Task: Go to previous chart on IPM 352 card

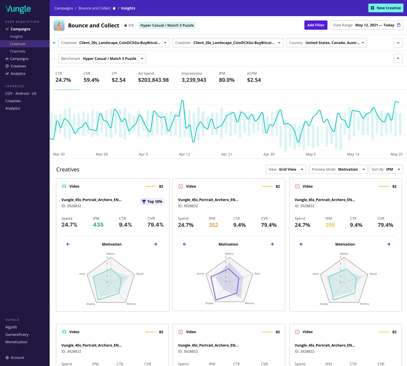Action: point(185,244)
